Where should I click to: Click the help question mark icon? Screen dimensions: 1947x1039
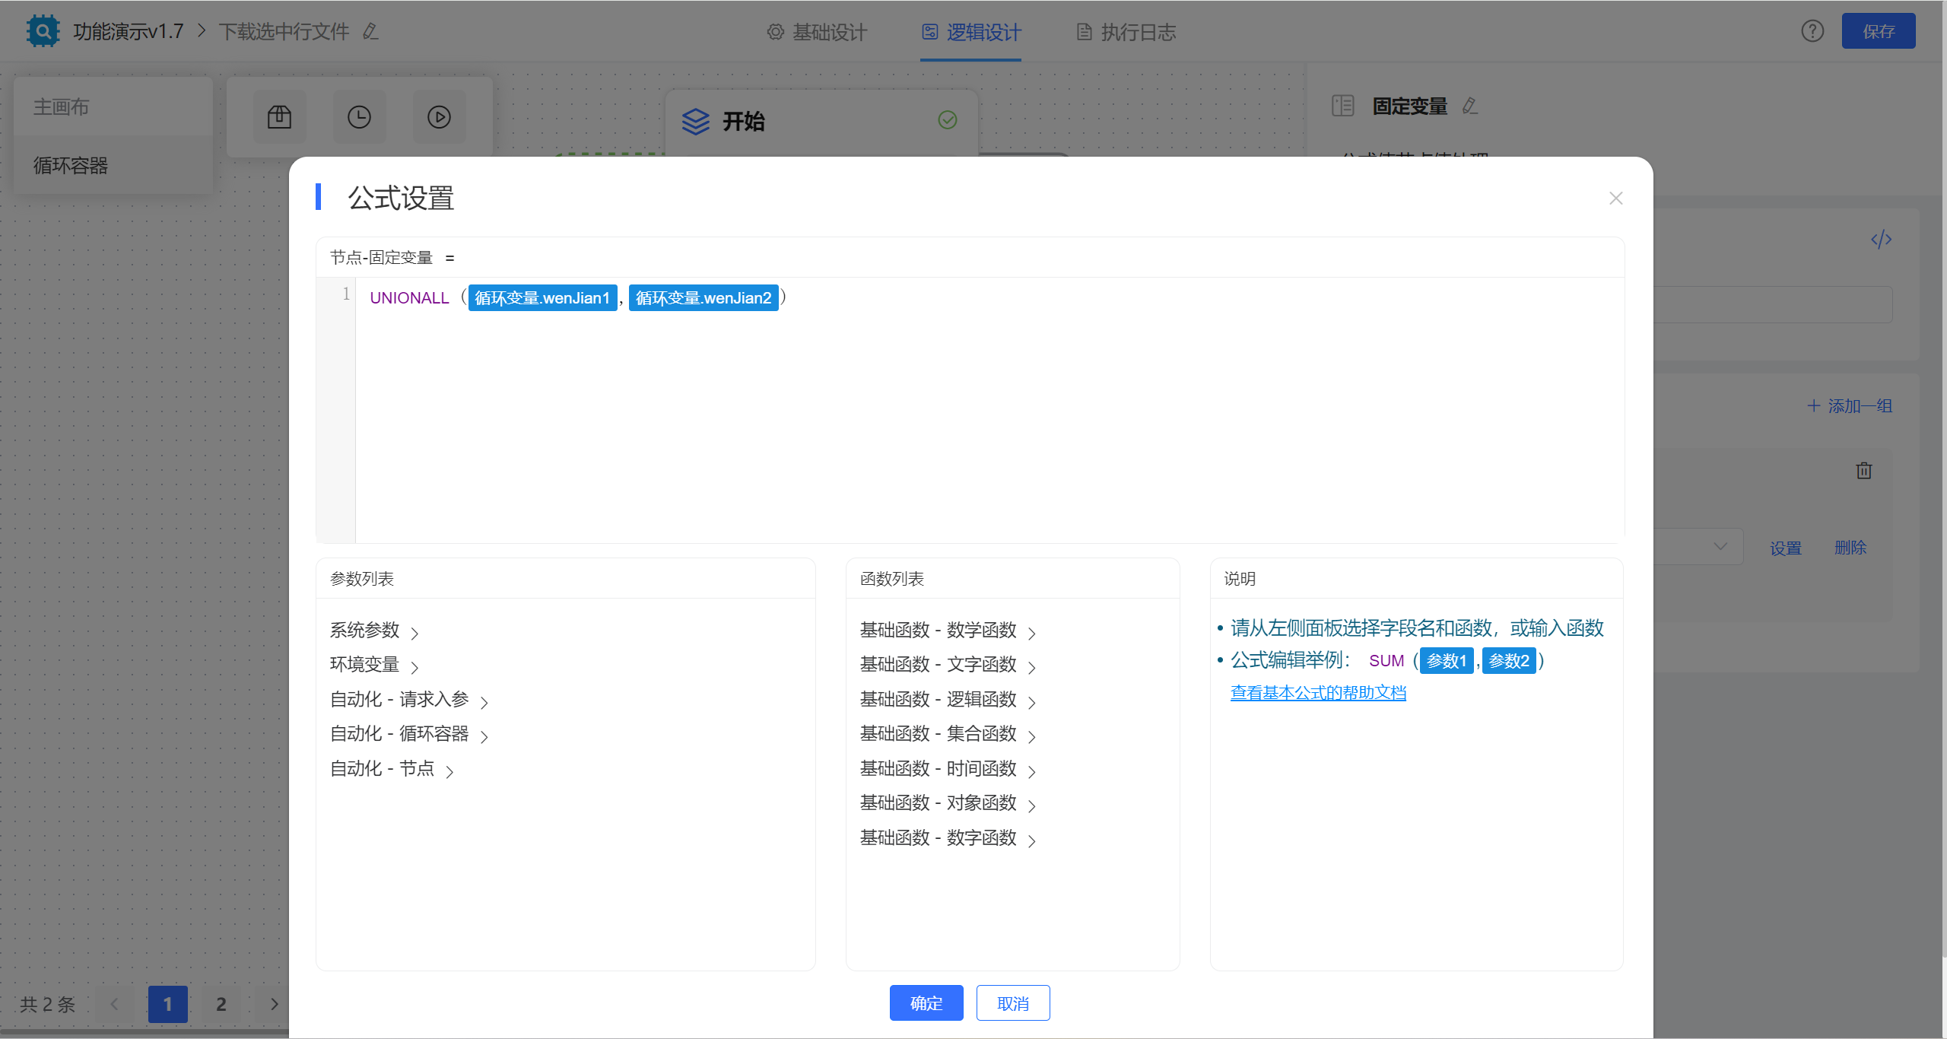click(x=1812, y=31)
